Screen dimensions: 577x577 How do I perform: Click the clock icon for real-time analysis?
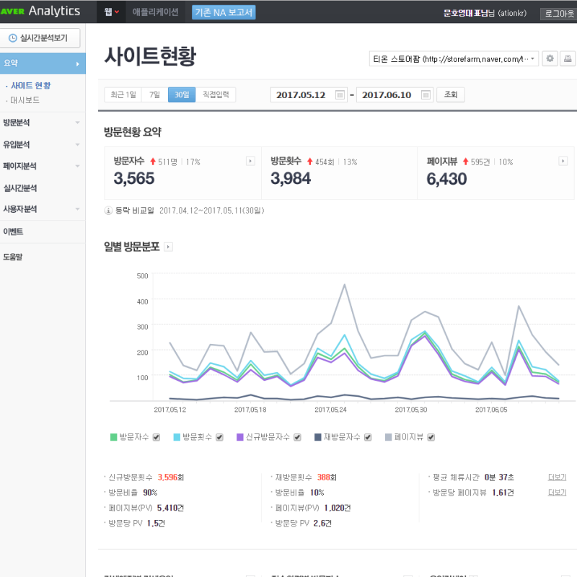(x=12, y=38)
